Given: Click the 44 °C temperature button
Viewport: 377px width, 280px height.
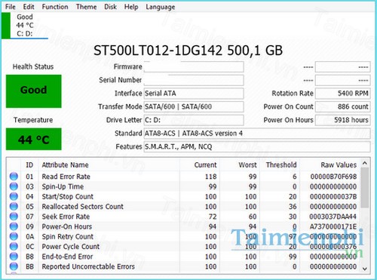Looking at the screenshot, I should (x=34, y=139).
